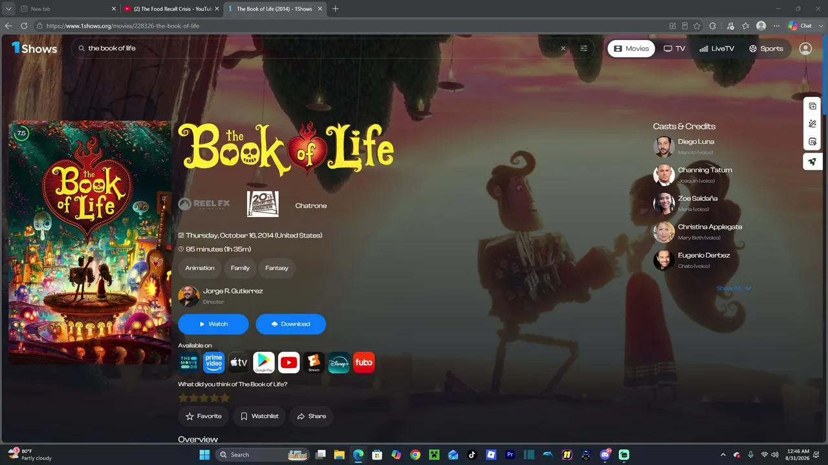Expand the dropdown arrow next to Chat
The width and height of the screenshot is (828, 465).
[820, 26]
